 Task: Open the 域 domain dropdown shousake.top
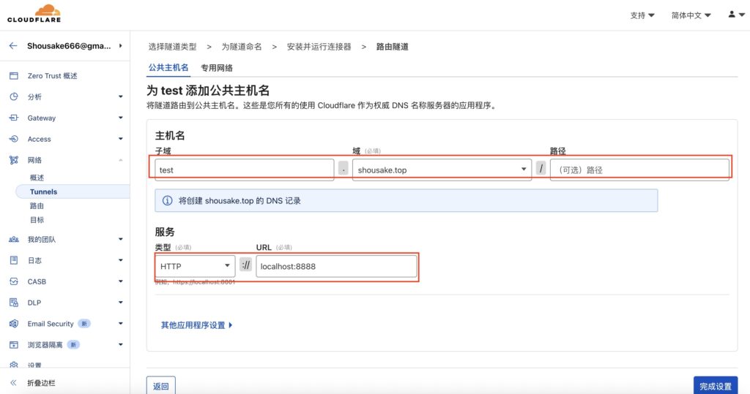pyautogui.click(x=442, y=170)
